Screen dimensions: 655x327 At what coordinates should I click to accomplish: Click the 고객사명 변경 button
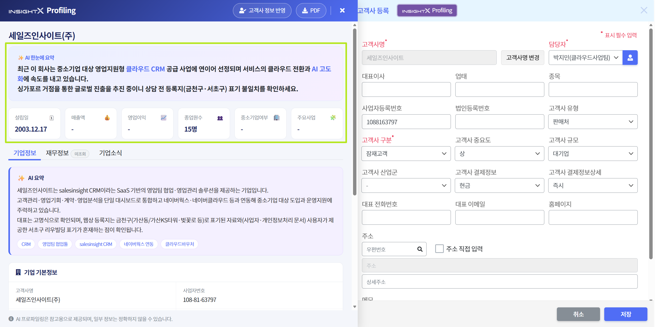point(523,58)
